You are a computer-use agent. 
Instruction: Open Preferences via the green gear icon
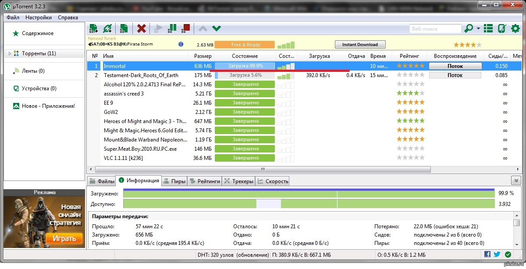(515, 28)
